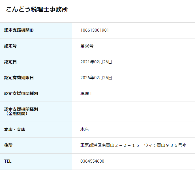Click the 第66号 certification number value

87,46
